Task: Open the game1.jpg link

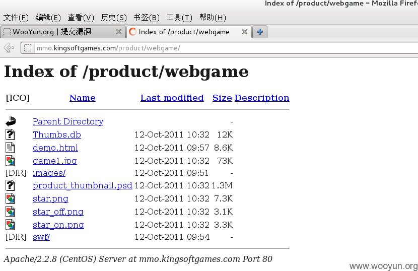Action: [55, 161]
